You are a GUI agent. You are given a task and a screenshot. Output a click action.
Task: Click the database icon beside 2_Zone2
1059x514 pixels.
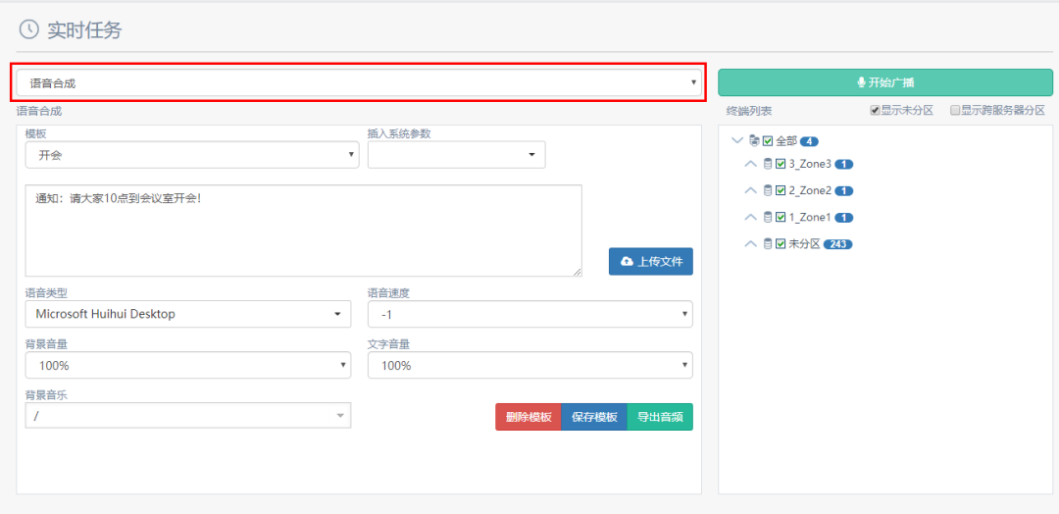(x=768, y=190)
